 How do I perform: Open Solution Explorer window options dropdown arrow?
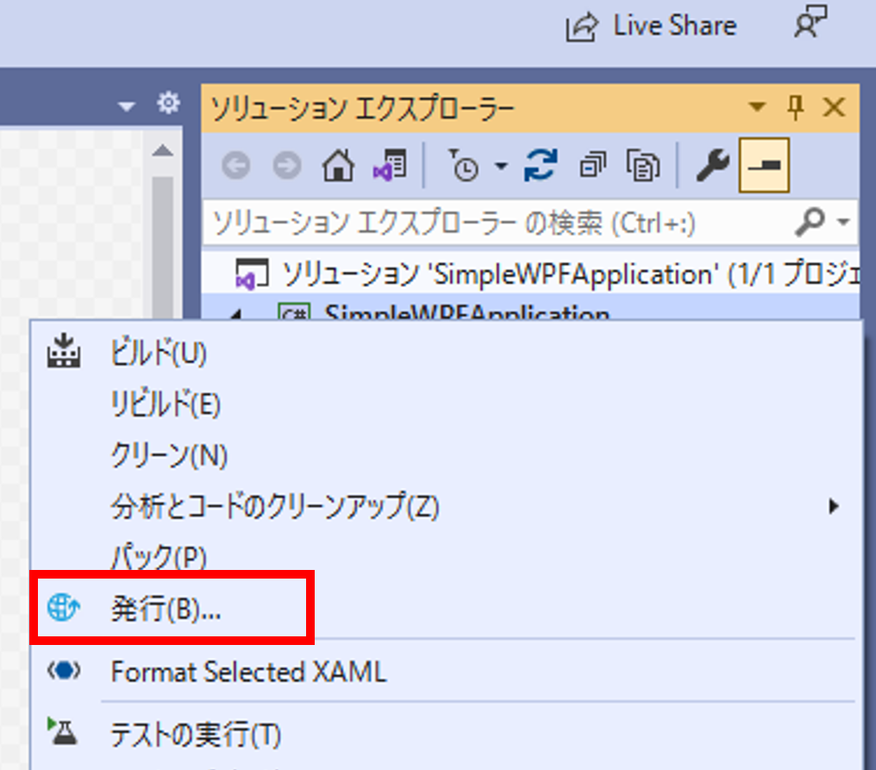point(757,108)
